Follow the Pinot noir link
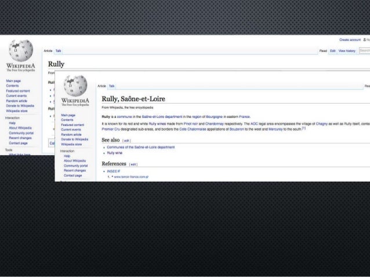370x277 pixels. (191, 124)
